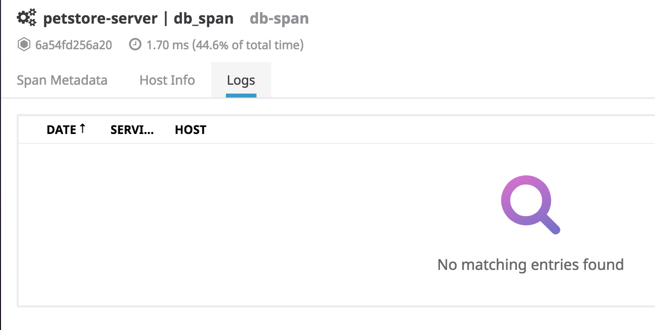Click the HOST column header
Image resolution: width=655 pixels, height=330 pixels.
coord(190,130)
